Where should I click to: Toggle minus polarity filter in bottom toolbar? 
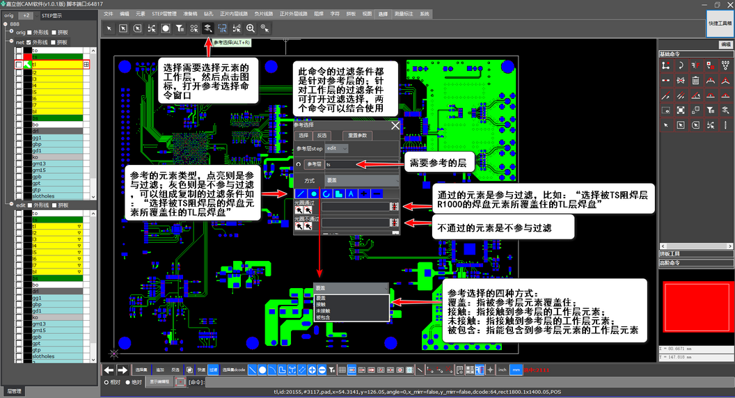[322, 370]
